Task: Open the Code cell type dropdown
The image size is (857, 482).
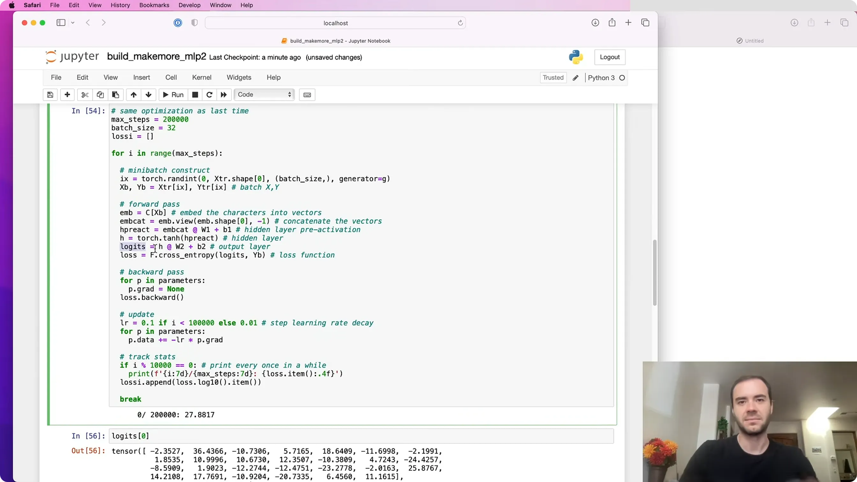Action: click(x=264, y=95)
